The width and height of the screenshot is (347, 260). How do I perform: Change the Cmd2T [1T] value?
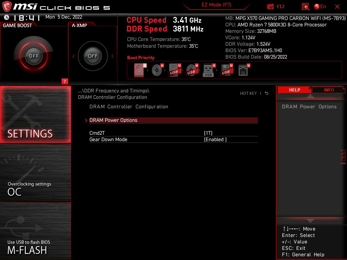point(208,133)
